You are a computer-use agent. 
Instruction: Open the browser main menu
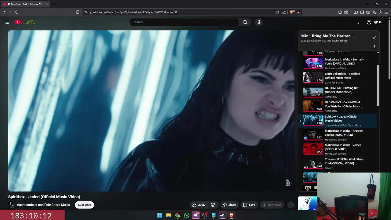386,12
